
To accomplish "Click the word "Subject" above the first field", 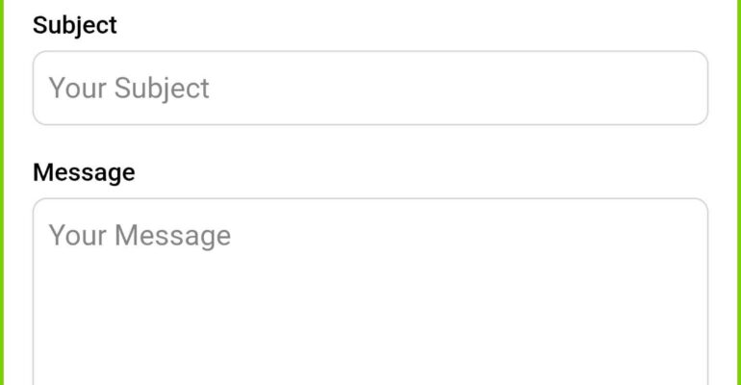I will click(x=74, y=25).
